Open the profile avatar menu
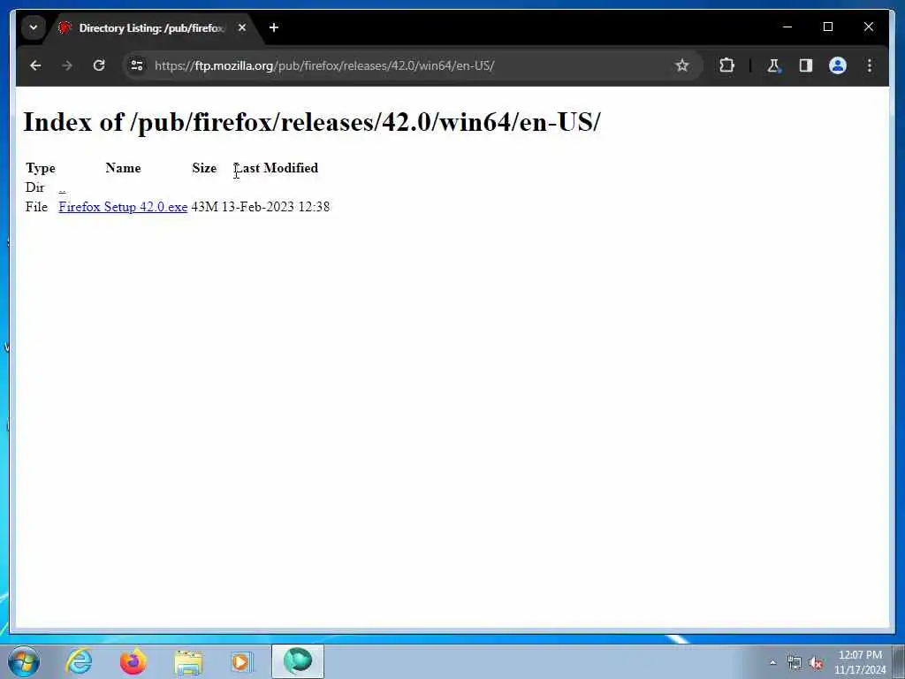 838,65
